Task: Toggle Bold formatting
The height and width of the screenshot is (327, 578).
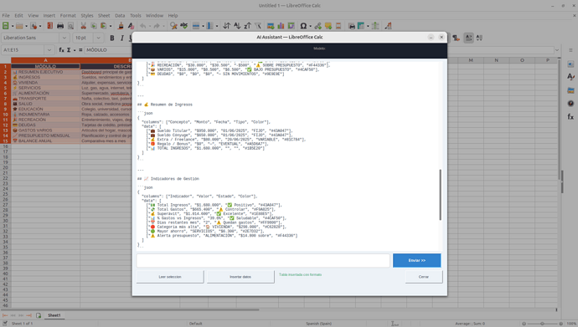Action: coord(112,38)
